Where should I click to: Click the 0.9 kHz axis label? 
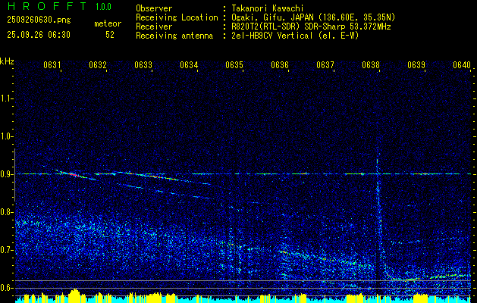pos(6,174)
